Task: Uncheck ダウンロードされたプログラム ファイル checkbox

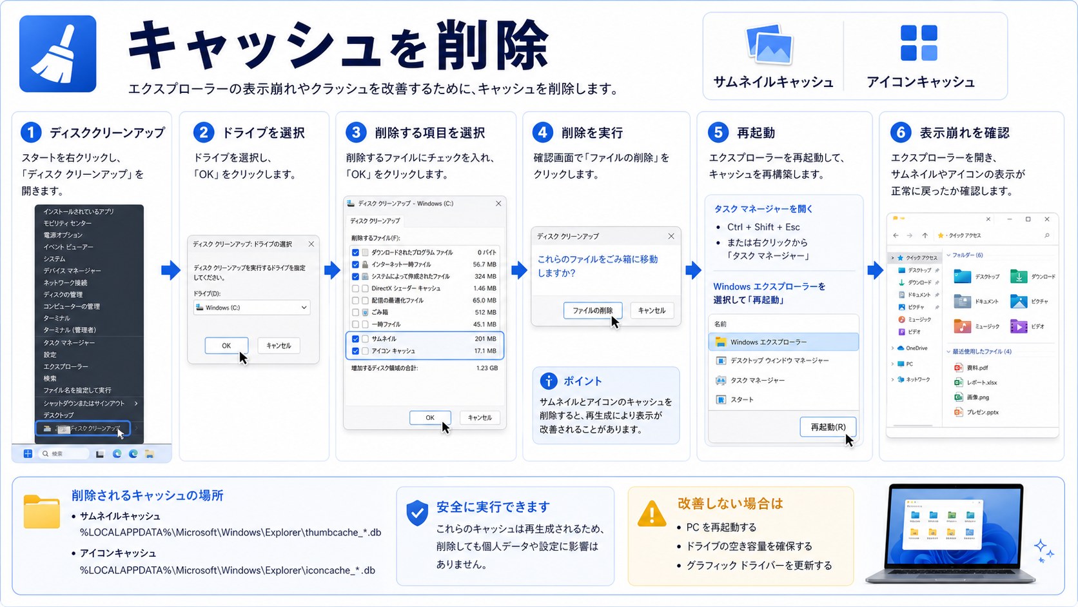Action: [355, 252]
